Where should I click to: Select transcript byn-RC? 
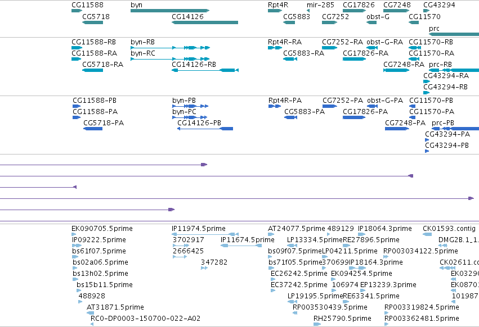point(170,59)
